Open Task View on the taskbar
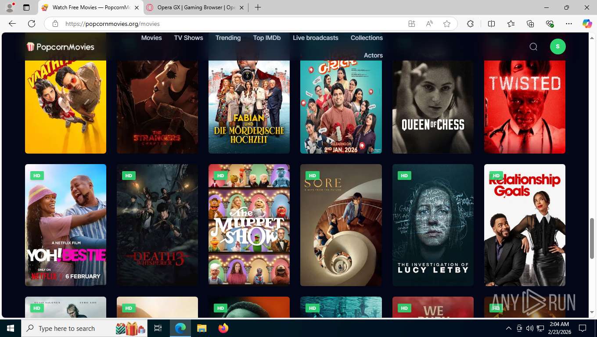Screen dimensions: 597x337 158,328
